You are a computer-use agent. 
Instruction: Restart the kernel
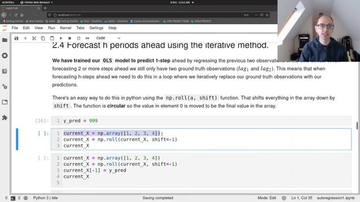[x=79, y=38]
